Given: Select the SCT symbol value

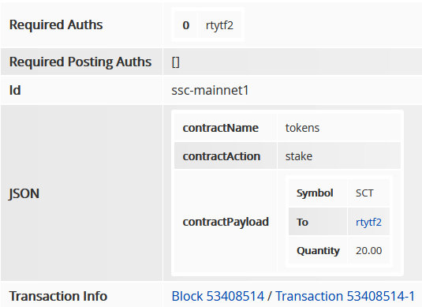Looking at the screenshot, I should (x=364, y=193).
